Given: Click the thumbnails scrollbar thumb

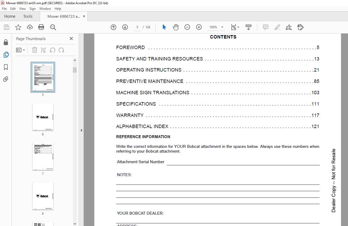Looking at the screenshot, I should 75,70.
